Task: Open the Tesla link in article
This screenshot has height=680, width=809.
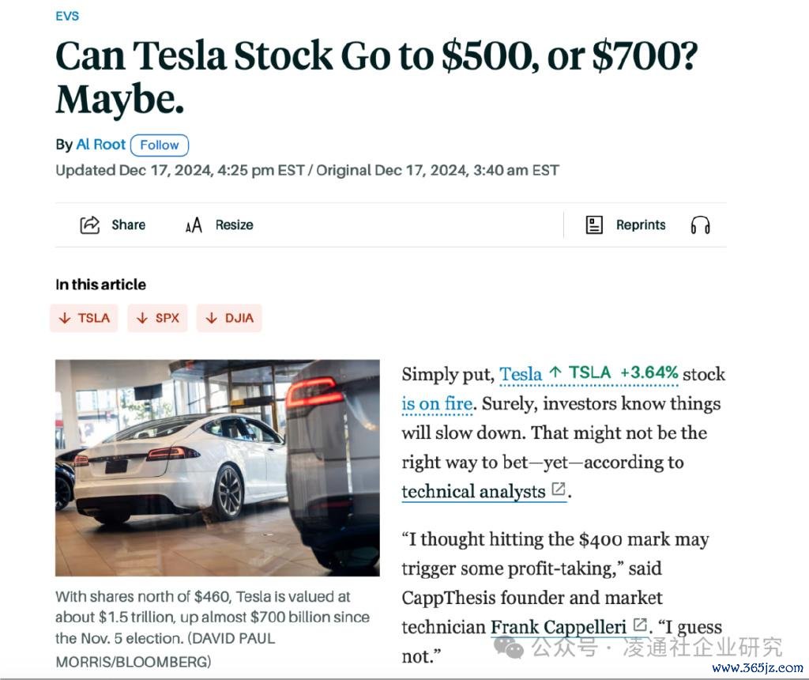Action: coord(521,374)
